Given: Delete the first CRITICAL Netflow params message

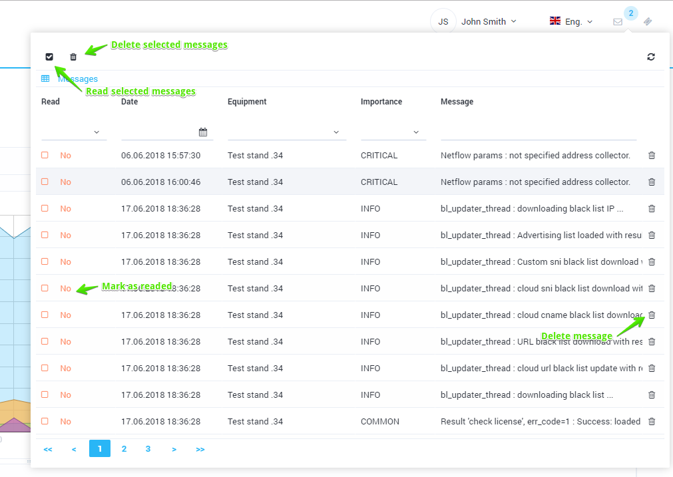Looking at the screenshot, I should [652, 156].
